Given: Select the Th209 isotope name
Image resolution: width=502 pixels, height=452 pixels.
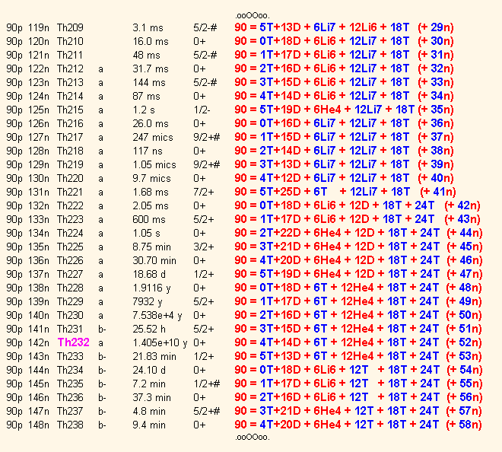Looking at the screenshot, I should (x=70, y=27).
